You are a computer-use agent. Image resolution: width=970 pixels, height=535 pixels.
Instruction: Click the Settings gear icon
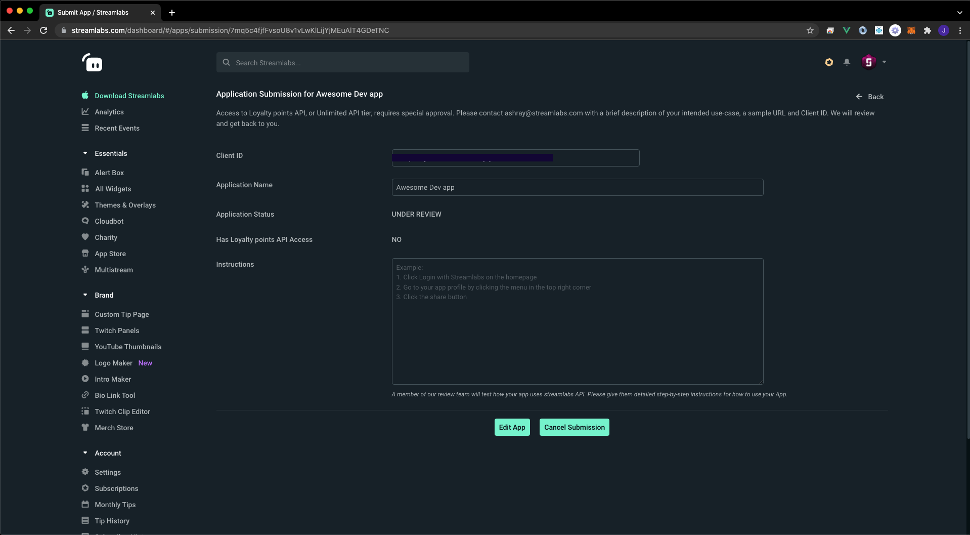pyautogui.click(x=85, y=472)
